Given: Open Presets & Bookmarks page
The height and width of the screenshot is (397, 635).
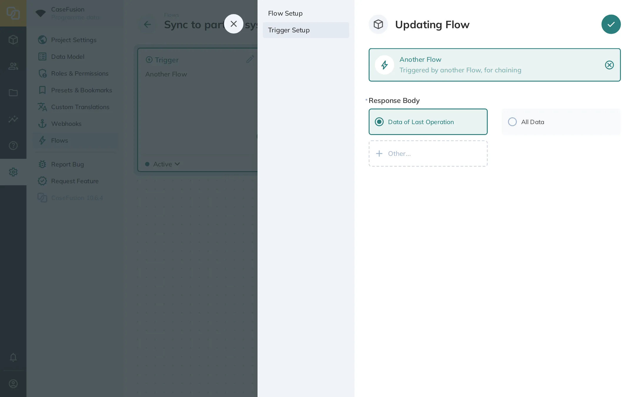Looking at the screenshot, I should tap(75, 90).
